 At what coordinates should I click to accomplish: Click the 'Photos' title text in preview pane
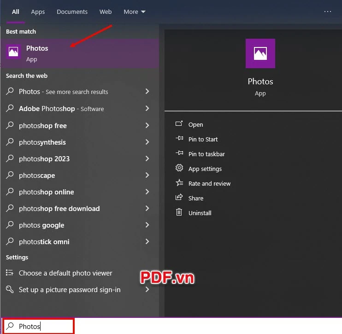pos(260,82)
